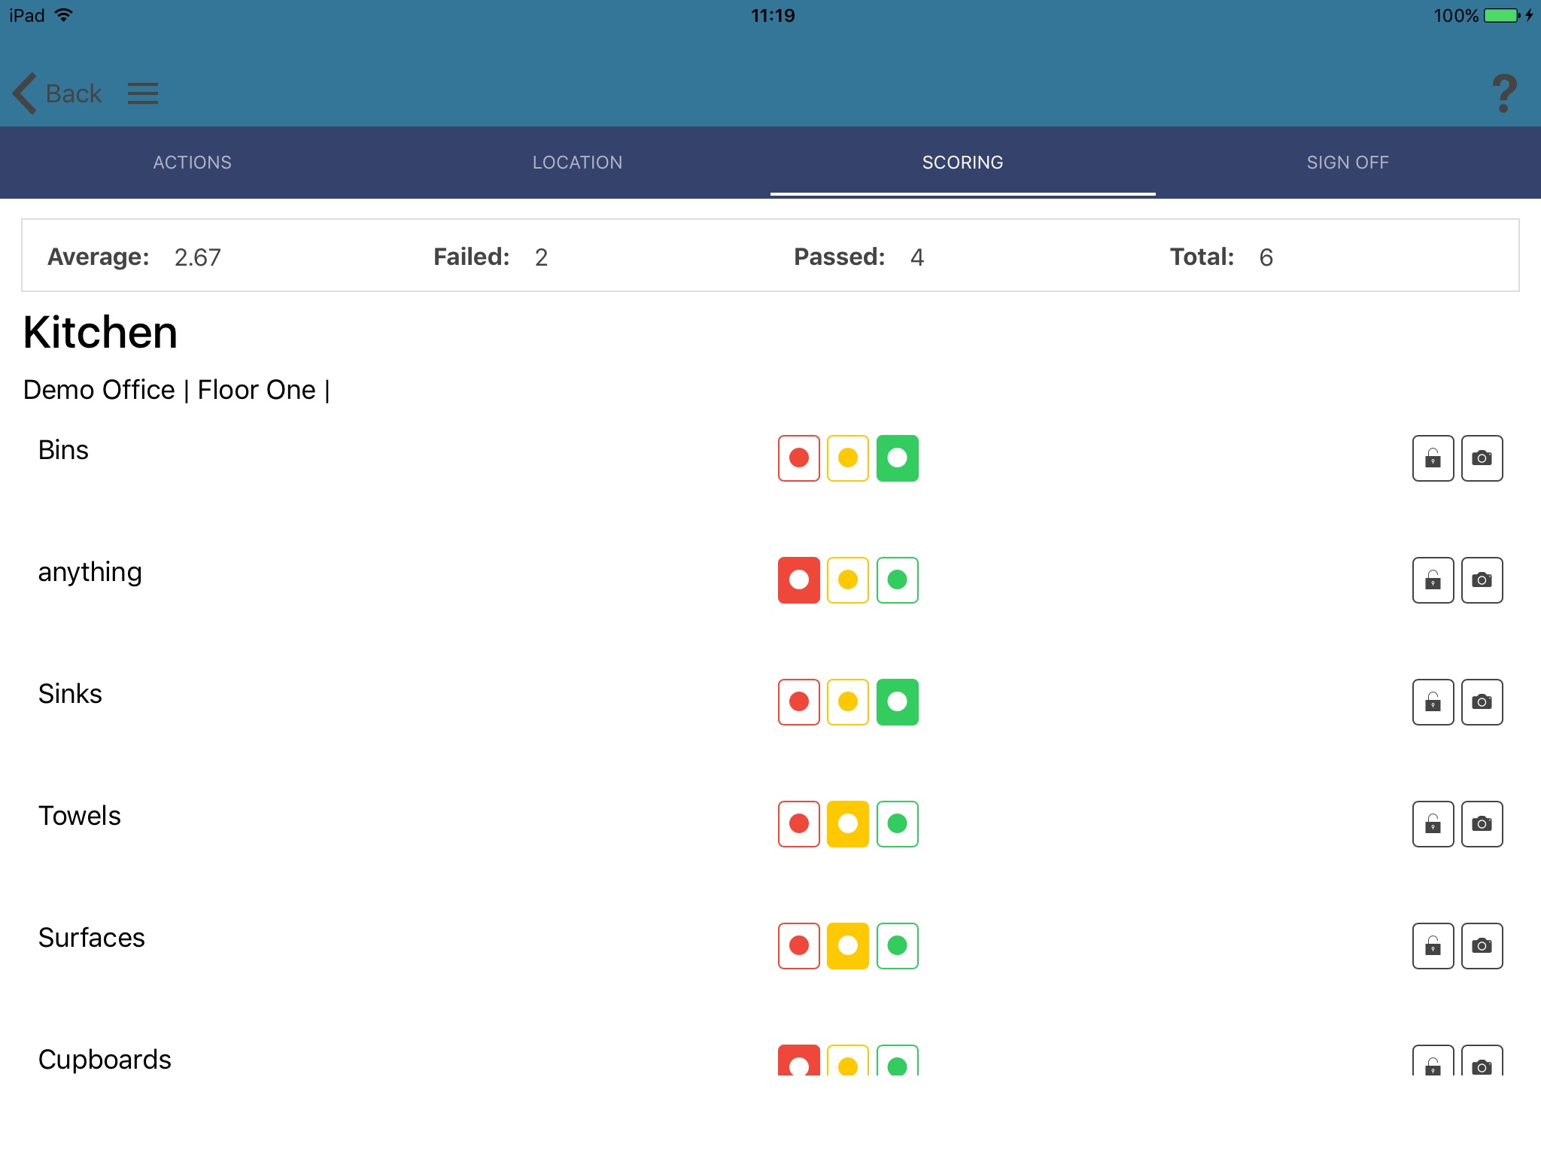The height and width of the screenshot is (1156, 1541).
Task: Click the lock icon for Cupboards
Action: click(1433, 1060)
